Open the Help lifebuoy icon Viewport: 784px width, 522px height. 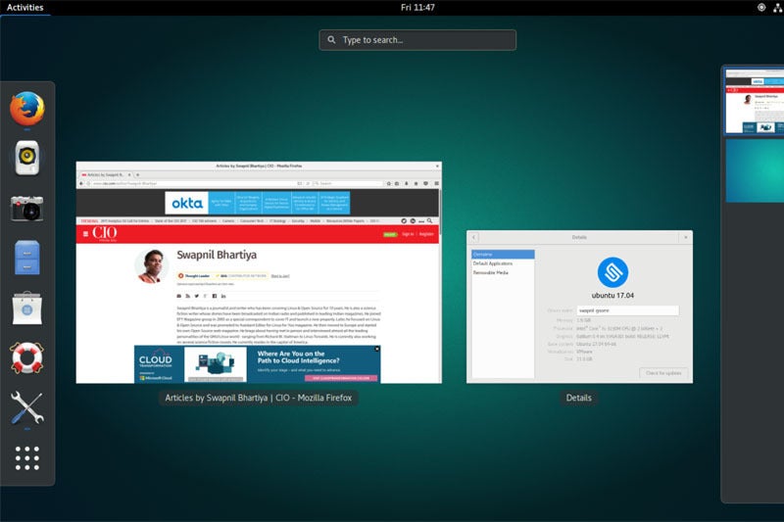(x=27, y=357)
